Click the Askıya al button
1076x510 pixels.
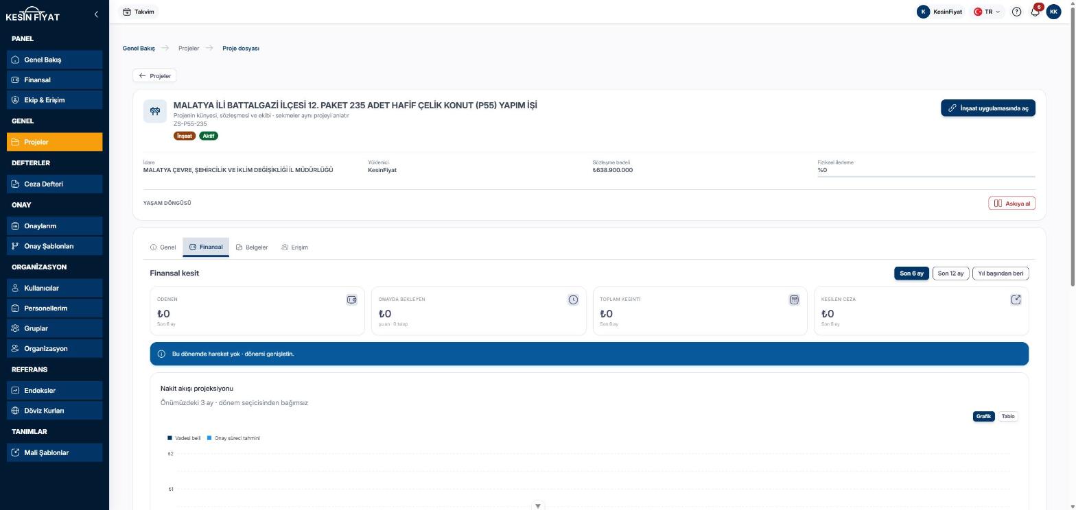tap(1011, 204)
